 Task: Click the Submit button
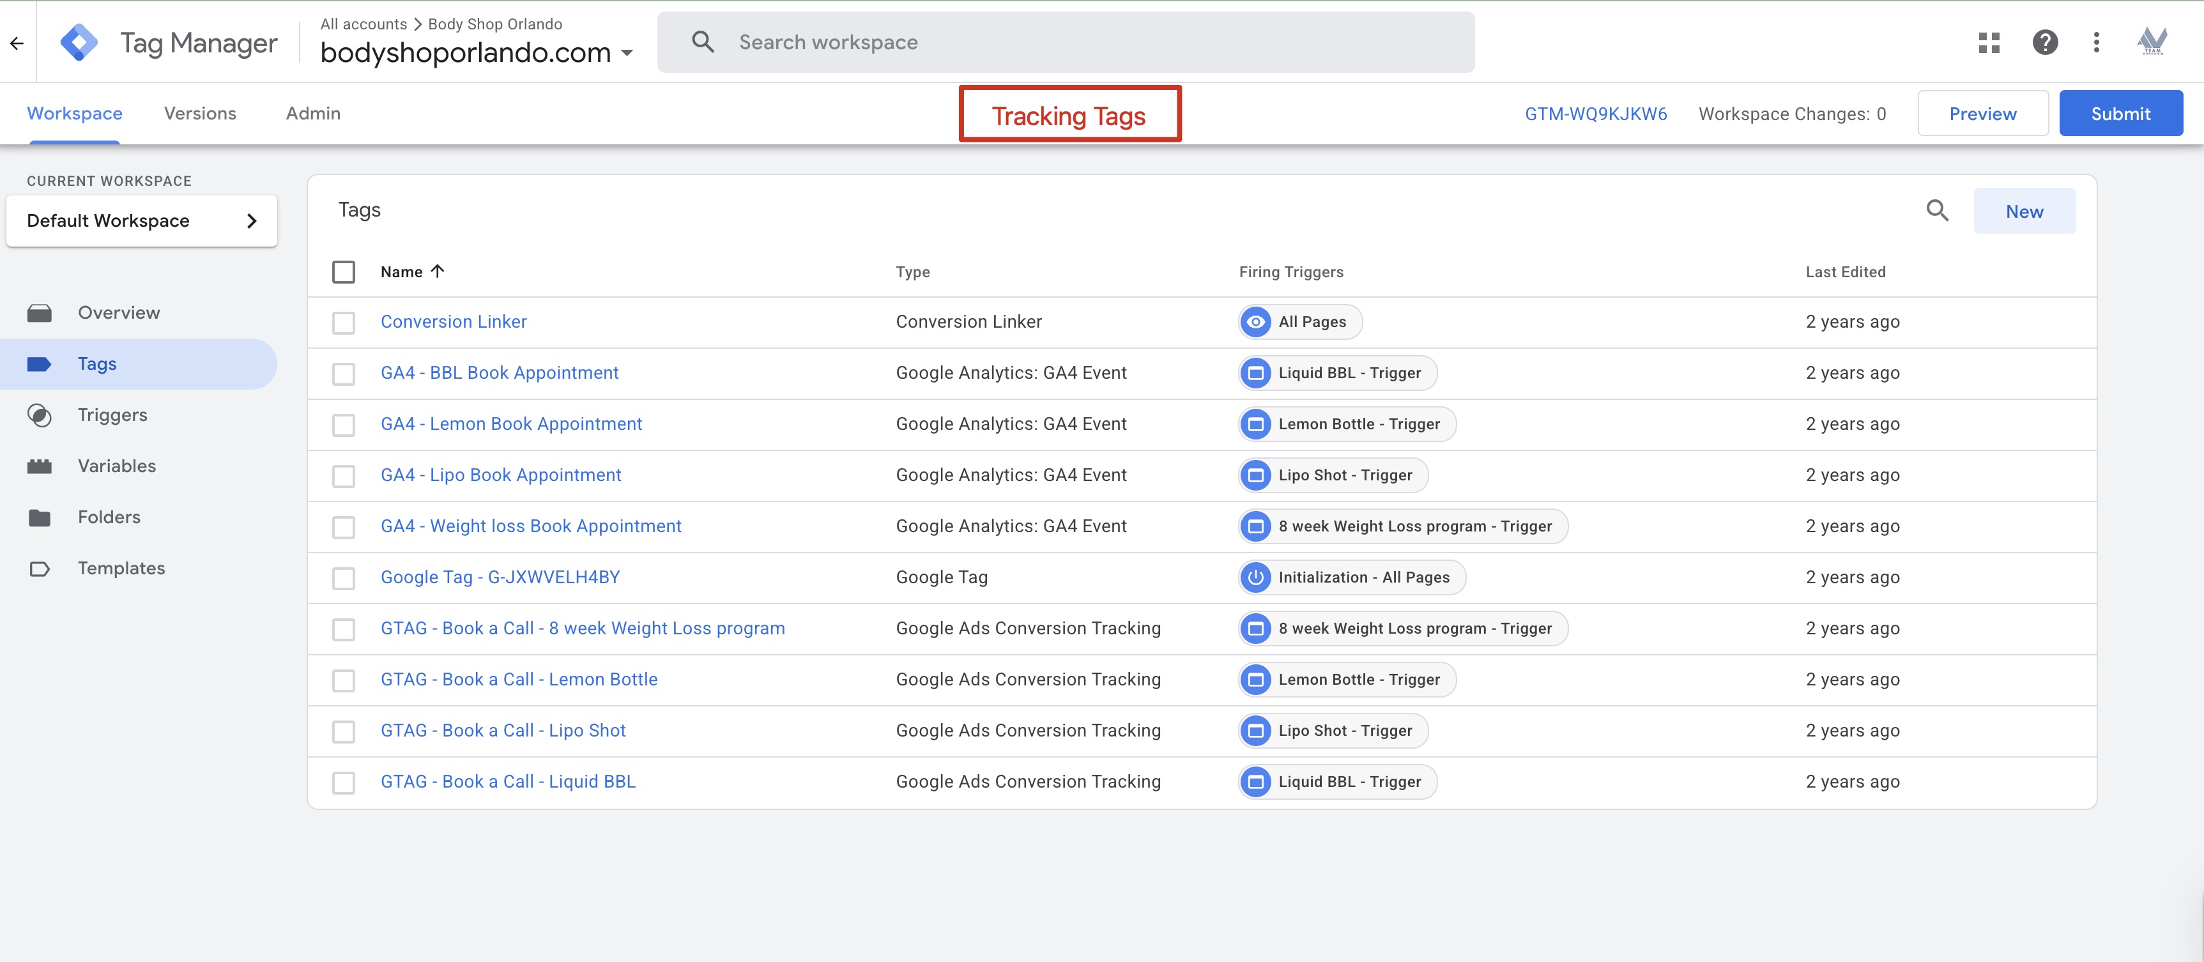[2120, 114]
